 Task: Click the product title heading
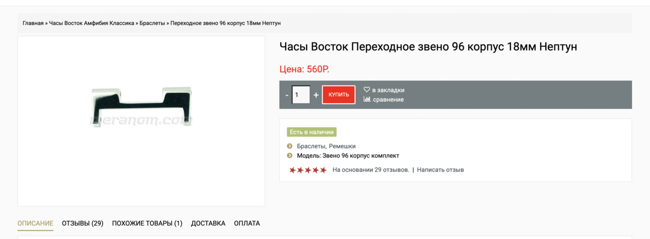pyautogui.click(x=428, y=47)
